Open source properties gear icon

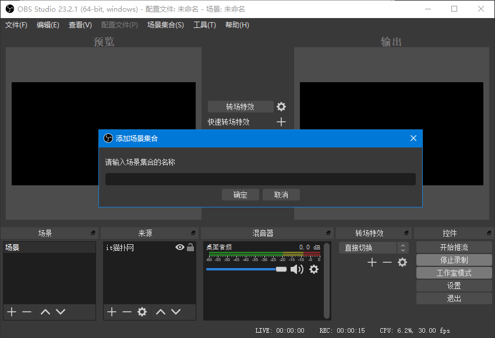(x=142, y=312)
